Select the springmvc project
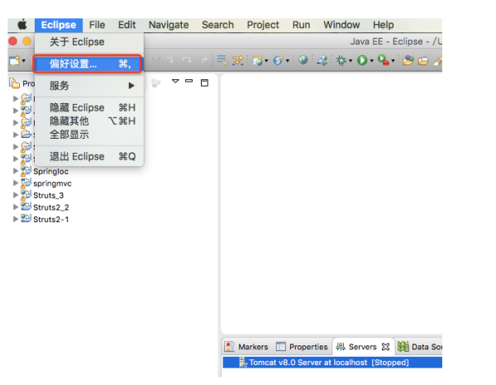496x385 pixels. pos(52,183)
